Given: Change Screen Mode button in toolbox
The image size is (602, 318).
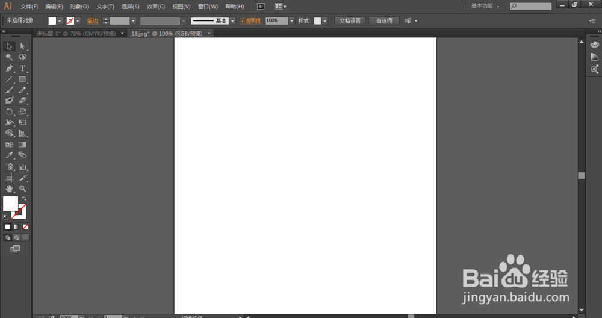Looking at the screenshot, I should (x=15, y=249).
